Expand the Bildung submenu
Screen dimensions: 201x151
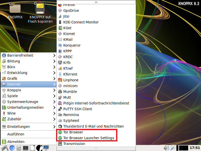[29, 61]
